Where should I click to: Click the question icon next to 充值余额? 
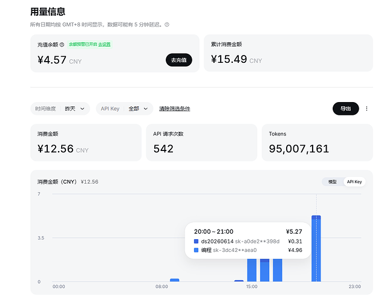click(62, 45)
